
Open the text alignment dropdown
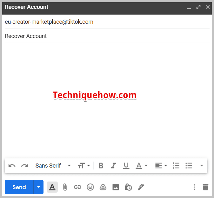tap(161, 166)
